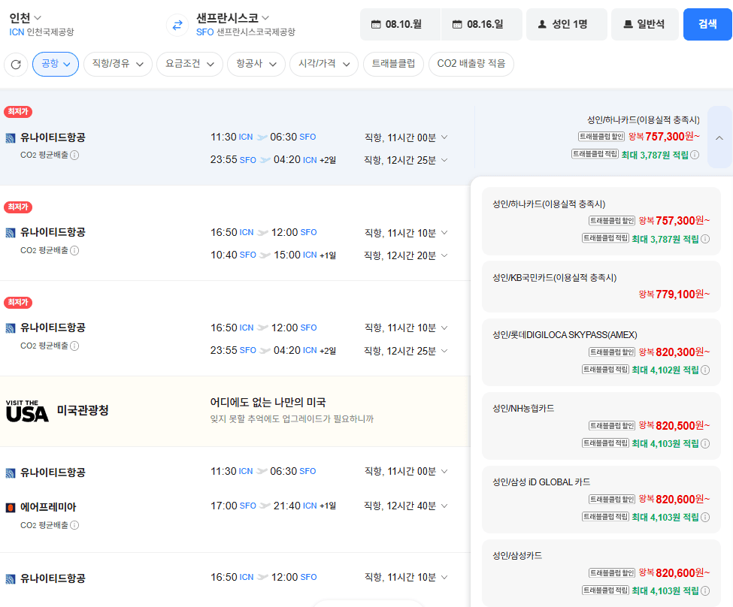733x607 pixels.
Task: Select the 성인/KB국민카드 779,100원 fare
Action: pyautogui.click(x=601, y=286)
